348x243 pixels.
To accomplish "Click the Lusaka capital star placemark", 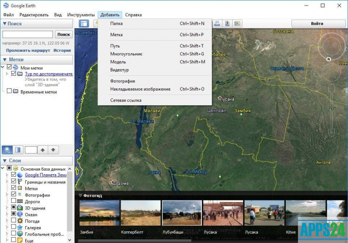I will pyautogui.click(x=220, y=98).
